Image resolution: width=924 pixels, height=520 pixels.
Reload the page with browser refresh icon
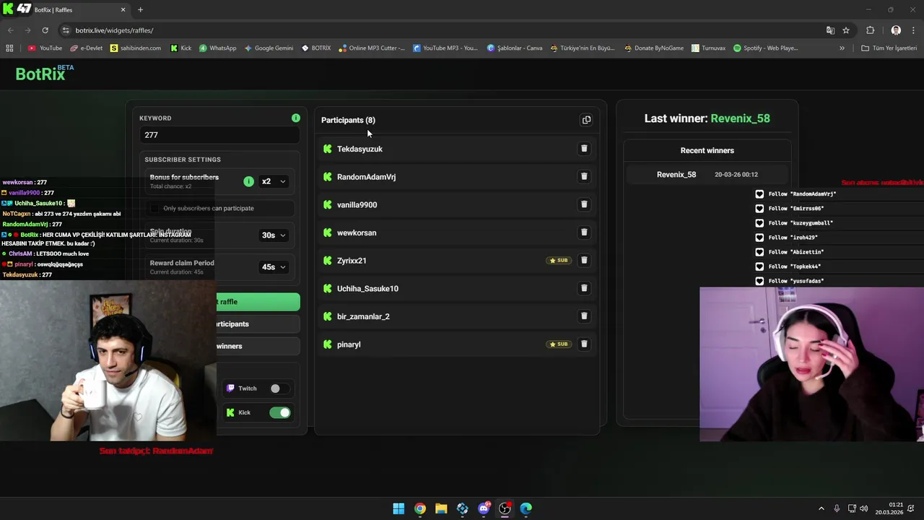(45, 30)
